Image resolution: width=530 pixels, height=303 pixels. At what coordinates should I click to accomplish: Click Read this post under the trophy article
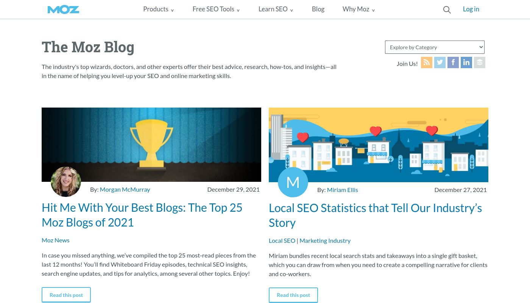[66, 295]
